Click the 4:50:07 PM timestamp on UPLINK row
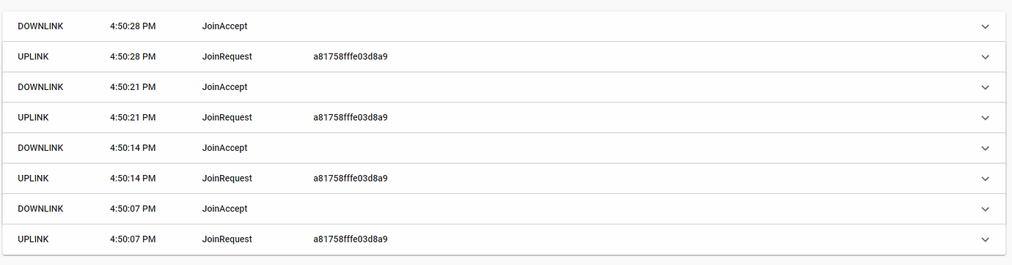This screenshot has height=265, width=1012. [133, 239]
